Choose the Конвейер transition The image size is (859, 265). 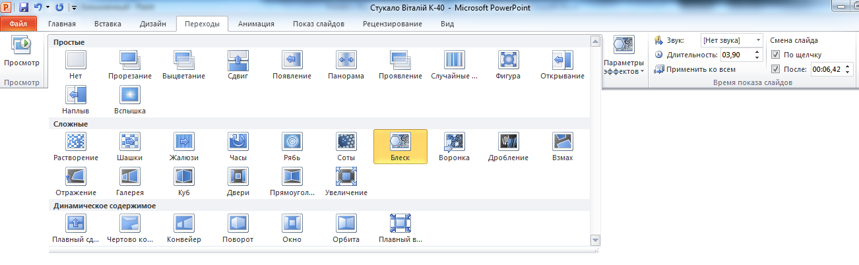click(x=184, y=228)
